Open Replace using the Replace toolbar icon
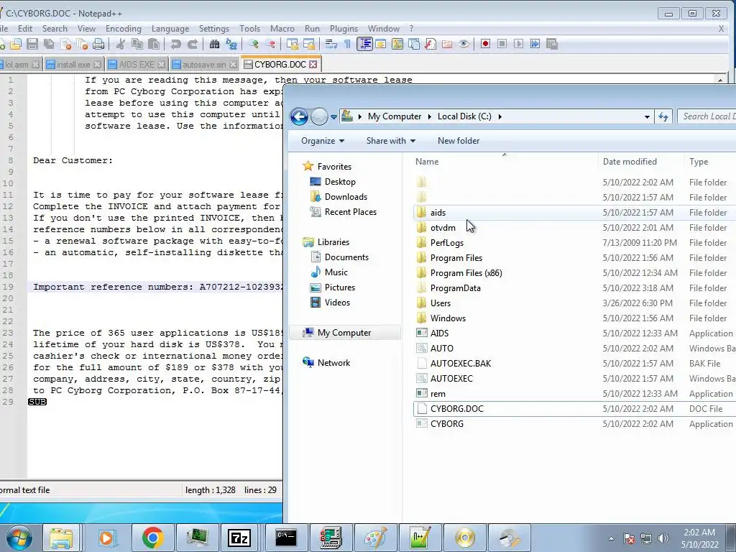The image size is (736, 552). [x=231, y=44]
